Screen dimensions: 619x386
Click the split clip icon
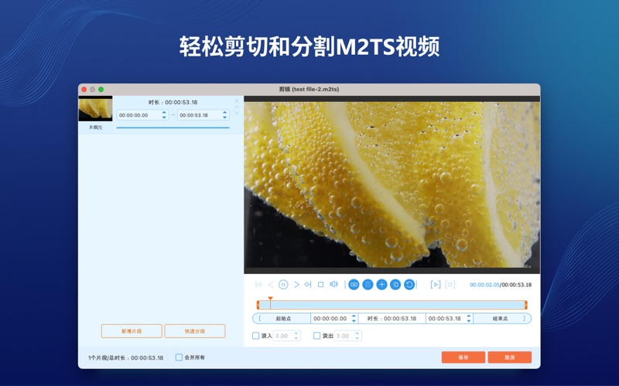coord(354,285)
